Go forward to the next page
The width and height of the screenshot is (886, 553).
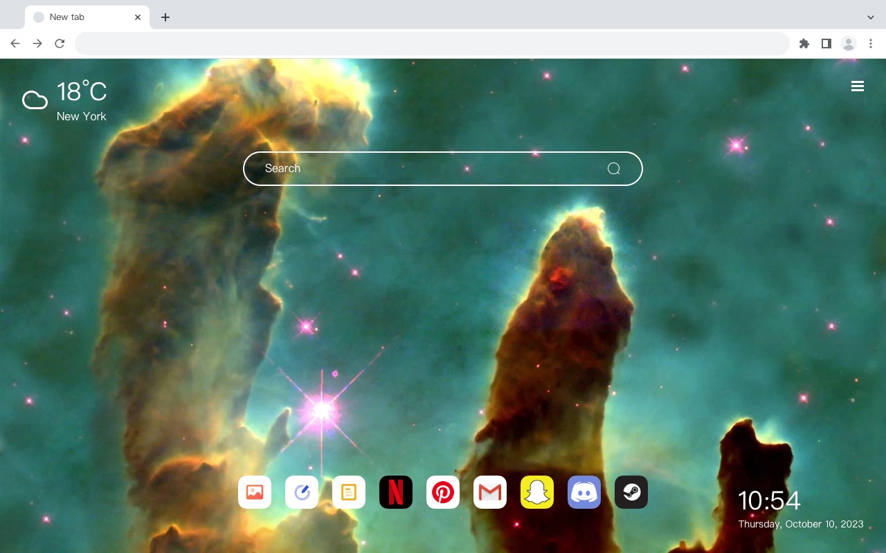pyautogui.click(x=37, y=44)
